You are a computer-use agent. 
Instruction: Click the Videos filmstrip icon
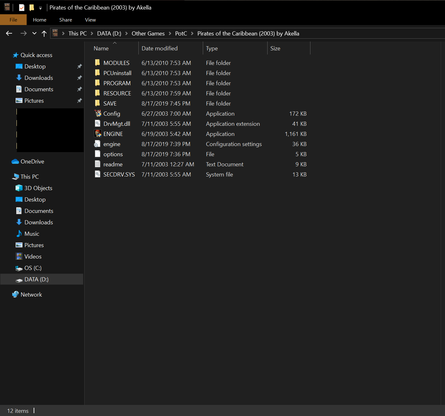[19, 256]
